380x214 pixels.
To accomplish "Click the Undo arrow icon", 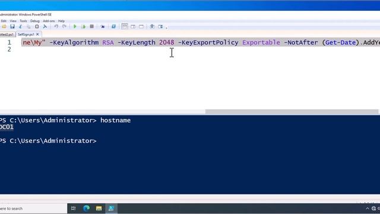I will coord(56,26).
